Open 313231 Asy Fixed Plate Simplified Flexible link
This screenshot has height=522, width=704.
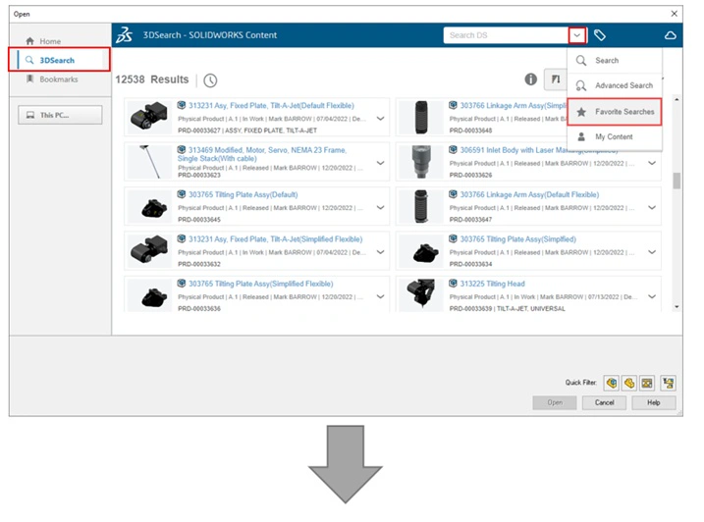coord(275,239)
